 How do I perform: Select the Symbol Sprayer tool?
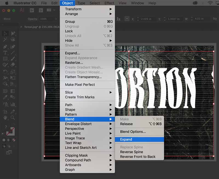(5, 104)
